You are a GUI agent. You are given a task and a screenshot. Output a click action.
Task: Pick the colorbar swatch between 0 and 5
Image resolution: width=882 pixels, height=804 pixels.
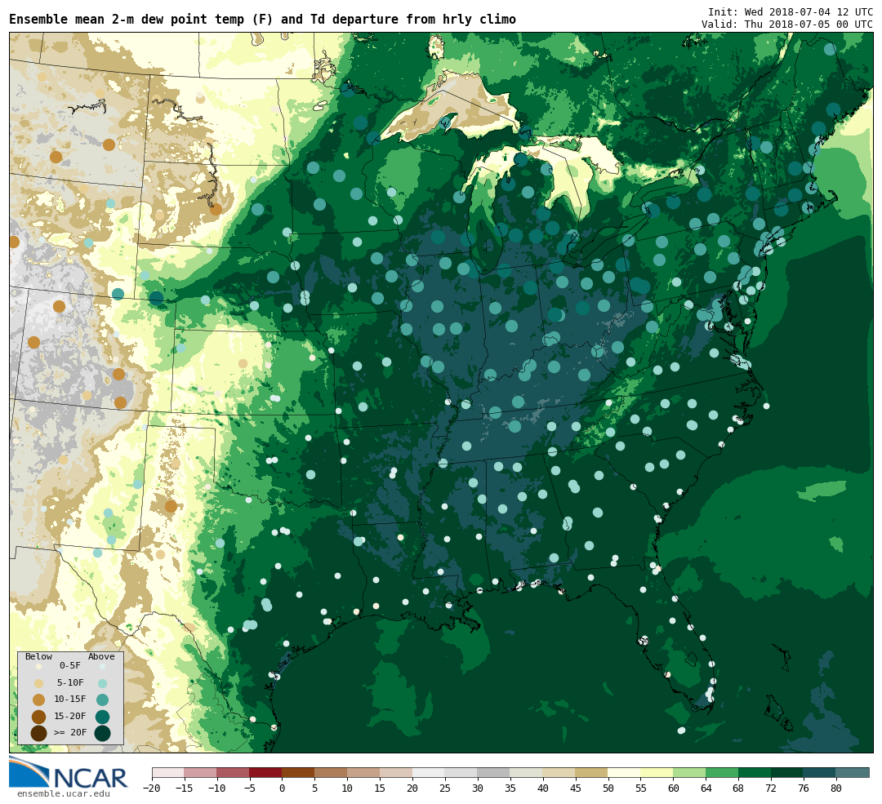click(x=298, y=772)
